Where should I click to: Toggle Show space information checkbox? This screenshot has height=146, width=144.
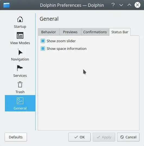coord(43,48)
